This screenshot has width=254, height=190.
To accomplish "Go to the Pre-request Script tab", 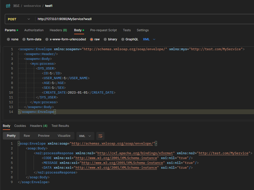I will coord(103,30).
